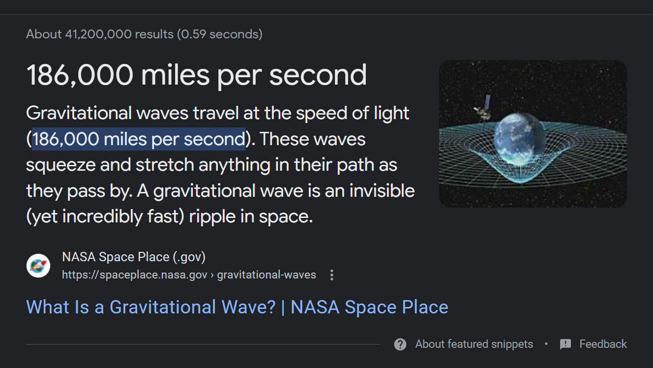Open "What Is a Gravitational Wave?" result link
This screenshot has height=368, width=653.
tap(237, 307)
